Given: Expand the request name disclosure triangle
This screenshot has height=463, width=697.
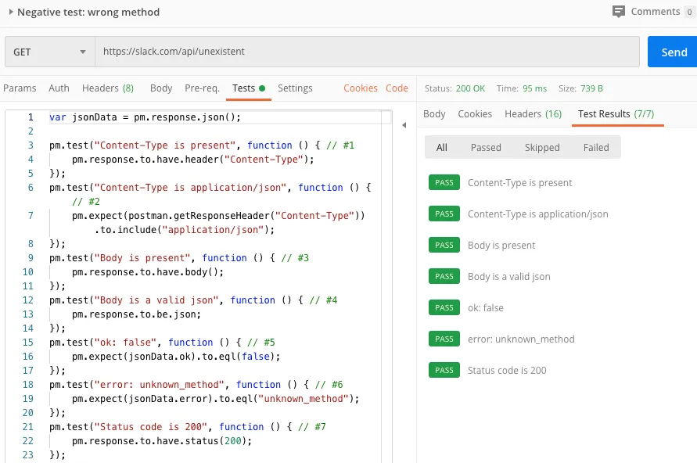Looking at the screenshot, I should (x=11, y=12).
